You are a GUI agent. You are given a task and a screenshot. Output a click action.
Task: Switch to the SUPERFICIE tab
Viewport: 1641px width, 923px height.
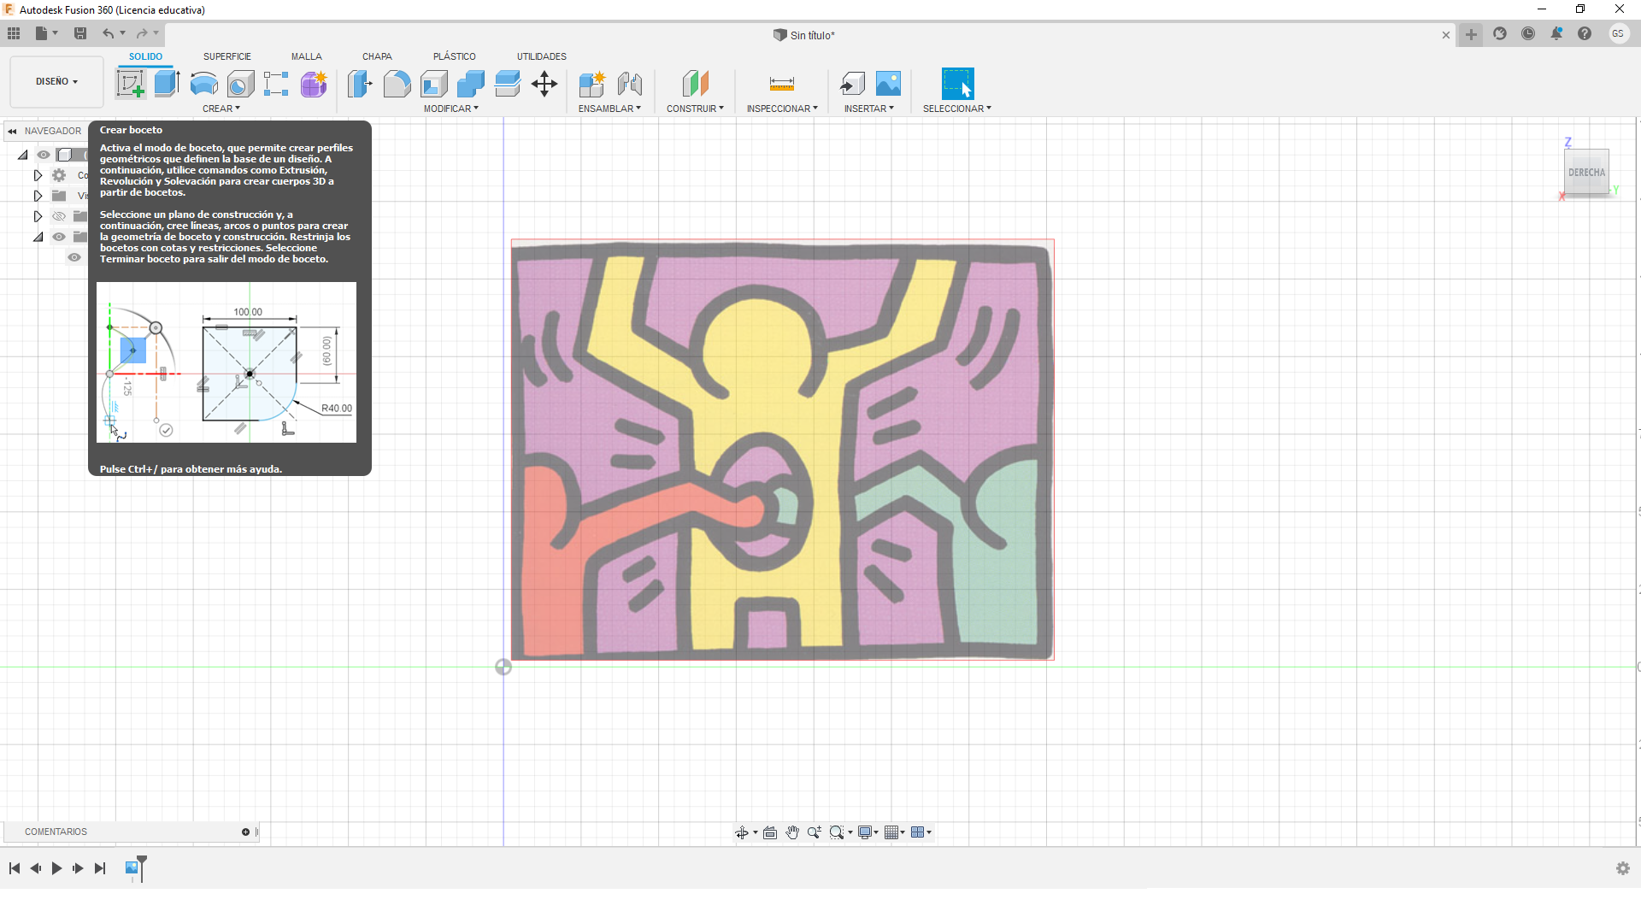tap(227, 56)
